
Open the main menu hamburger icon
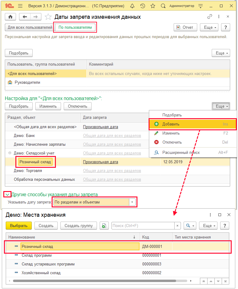[20, 6]
